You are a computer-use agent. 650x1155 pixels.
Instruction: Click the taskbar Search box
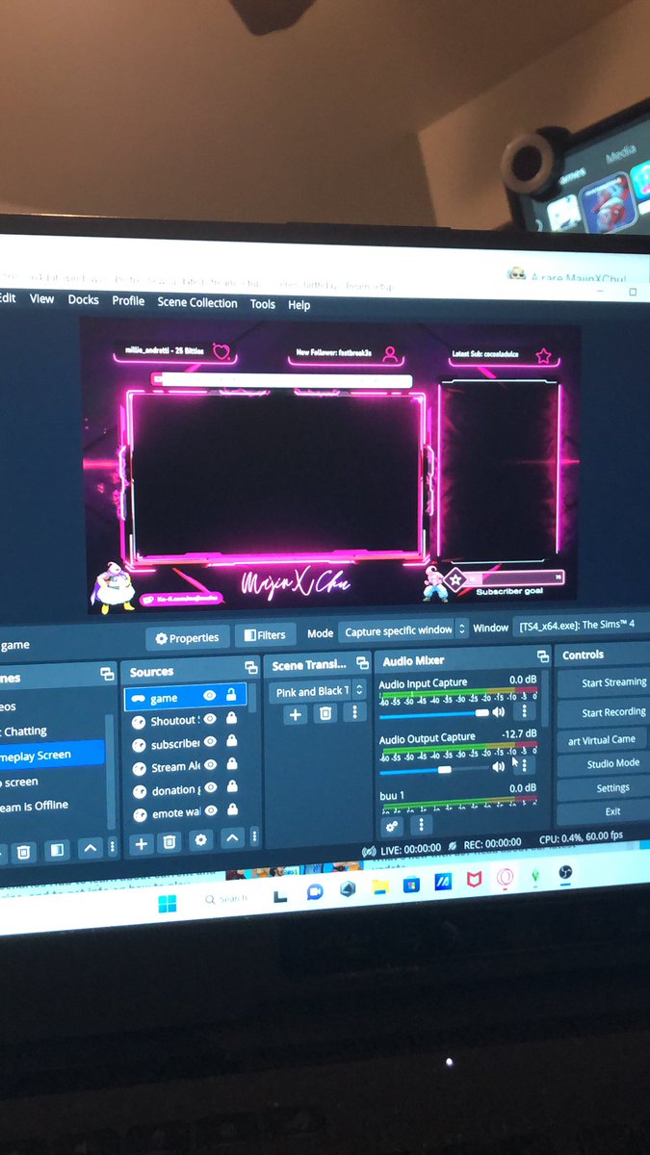point(225,899)
